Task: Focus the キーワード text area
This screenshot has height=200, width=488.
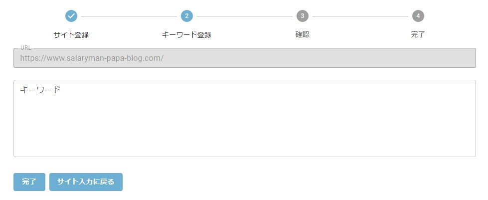Action: click(245, 118)
